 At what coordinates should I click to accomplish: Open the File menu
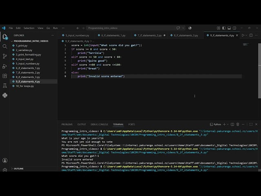click(x=11, y=28)
